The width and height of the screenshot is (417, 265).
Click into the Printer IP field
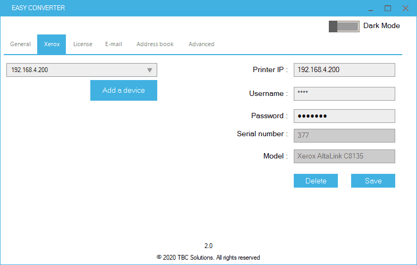click(x=344, y=70)
